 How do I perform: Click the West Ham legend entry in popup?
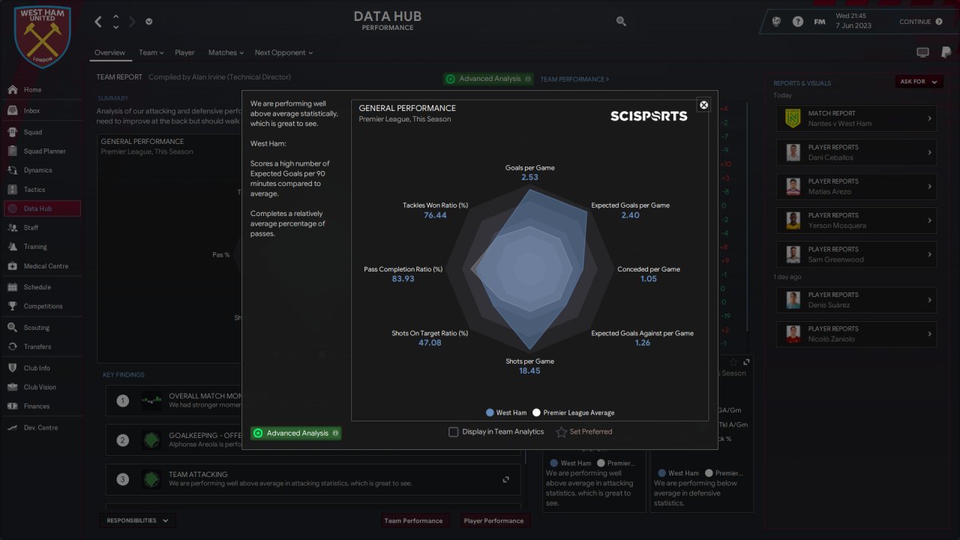tap(506, 412)
